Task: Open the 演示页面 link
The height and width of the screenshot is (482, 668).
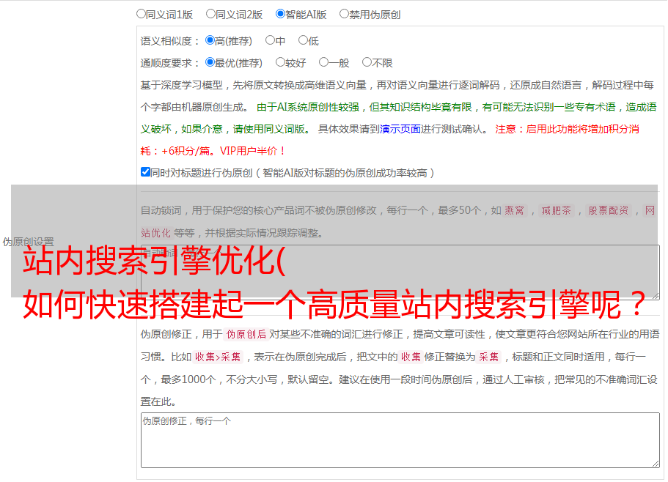Action: point(400,129)
